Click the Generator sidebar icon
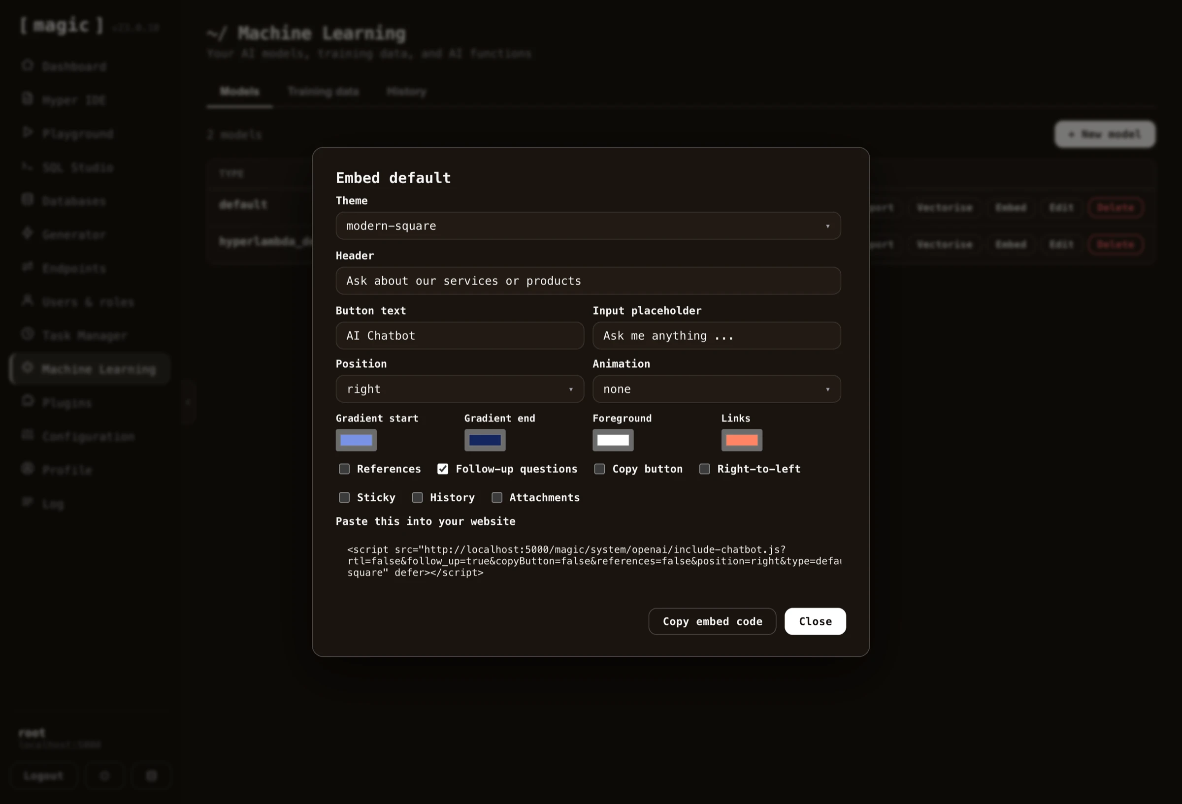Viewport: 1182px width, 804px height. [28, 233]
